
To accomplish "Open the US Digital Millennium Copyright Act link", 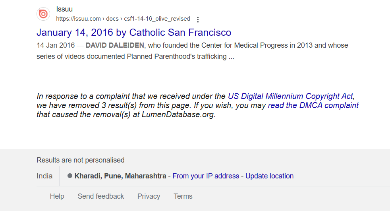I will [x=290, y=96].
